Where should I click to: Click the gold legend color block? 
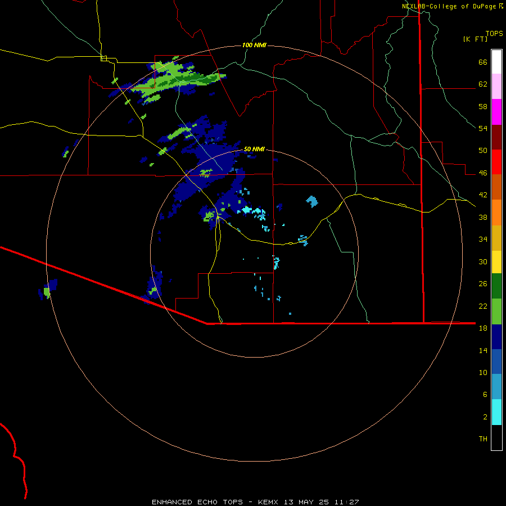[496, 238]
